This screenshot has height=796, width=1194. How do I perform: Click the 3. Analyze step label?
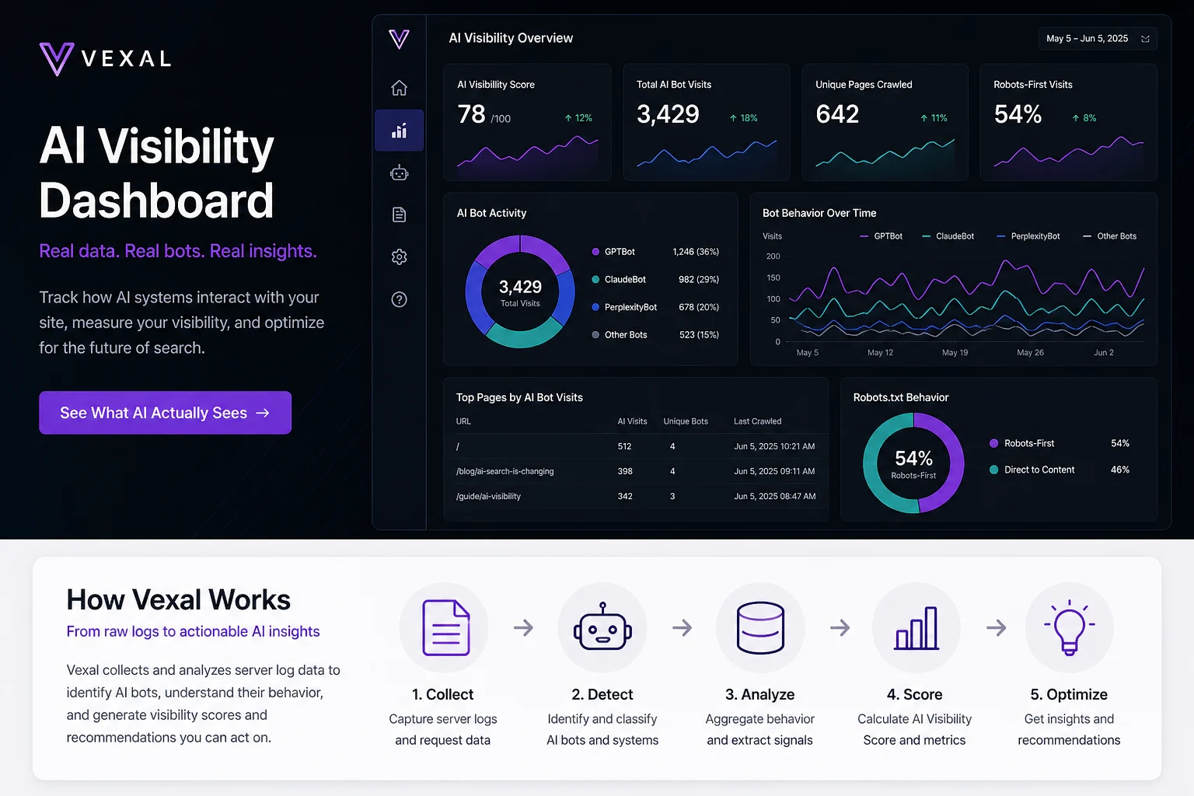coord(759,694)
